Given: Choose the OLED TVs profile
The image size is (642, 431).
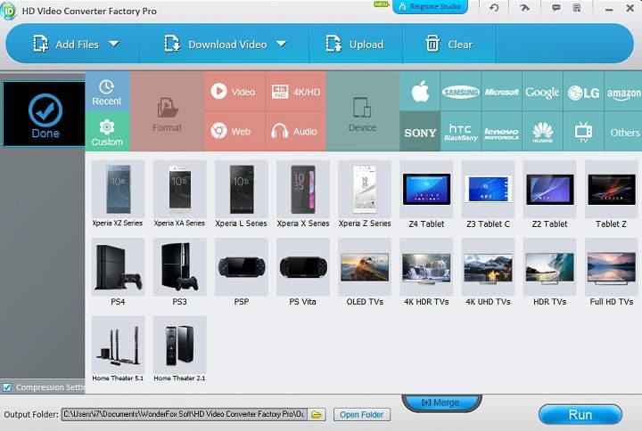Looking at the screenshot, I should pos(365,272).
